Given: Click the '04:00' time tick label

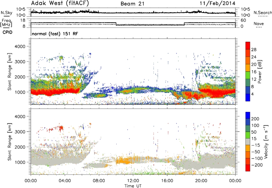Looking at the screenshot, I should click(x=65, y=181).
